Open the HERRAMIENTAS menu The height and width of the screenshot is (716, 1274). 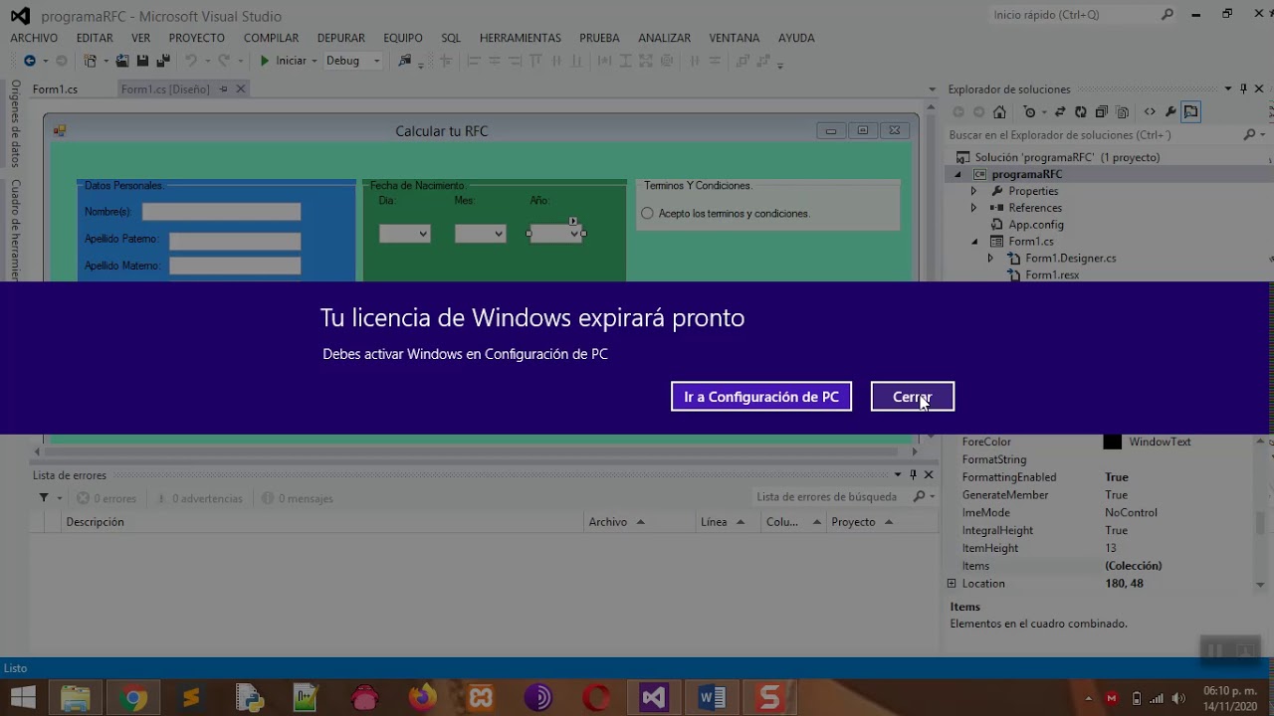(x=521, y=38)
